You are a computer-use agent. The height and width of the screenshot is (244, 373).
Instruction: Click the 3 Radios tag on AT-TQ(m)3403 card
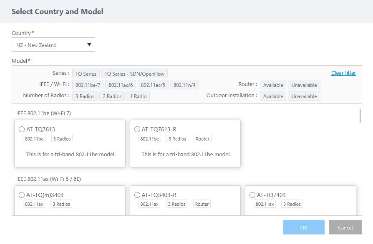point(61,204)
